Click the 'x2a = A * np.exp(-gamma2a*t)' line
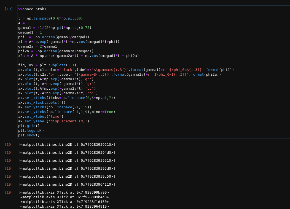The width and height of the screenshot is (290, 209). [78, 56]
